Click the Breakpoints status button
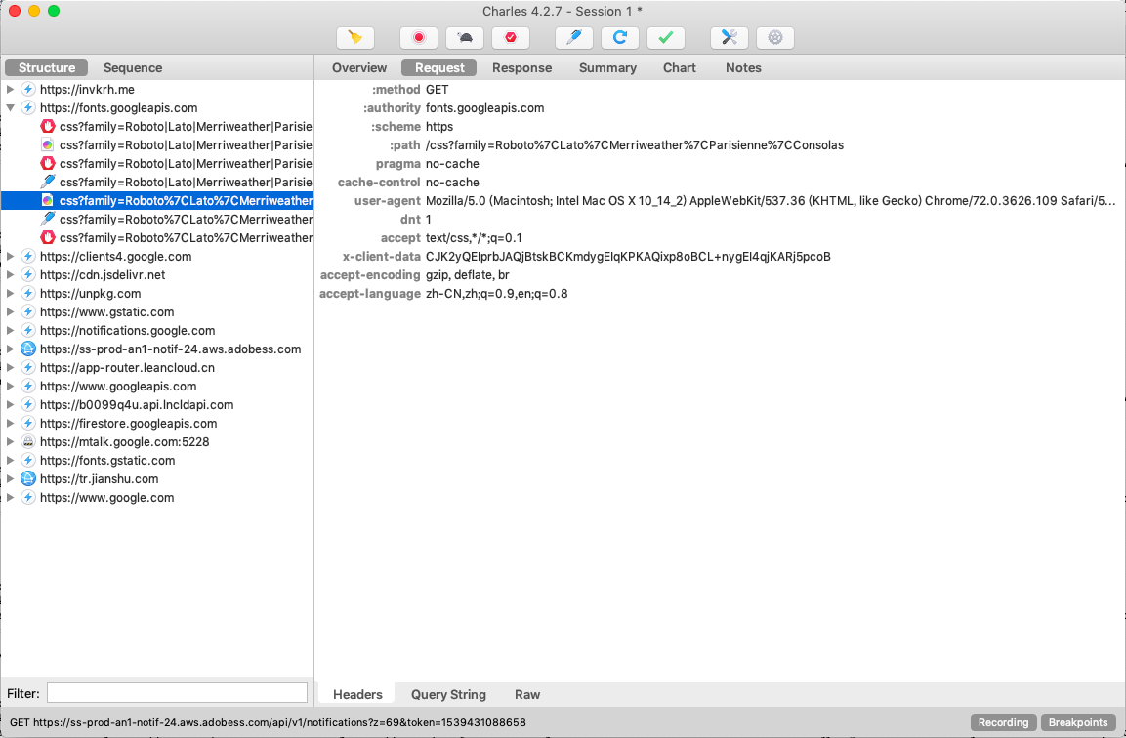1126x738 pixels. click(1078, 722)
